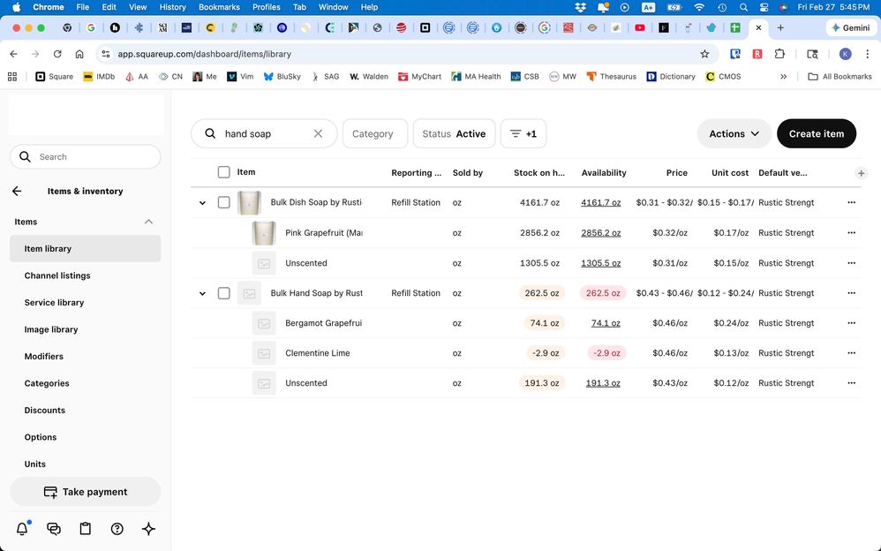Viewport: 881px width, 551px height.
Task: Click the Create item button
Action: (x=817, y=134)
